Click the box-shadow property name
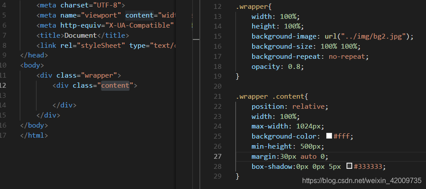The image size is (426, 189). pyautogui.click(x=272, y=167)
